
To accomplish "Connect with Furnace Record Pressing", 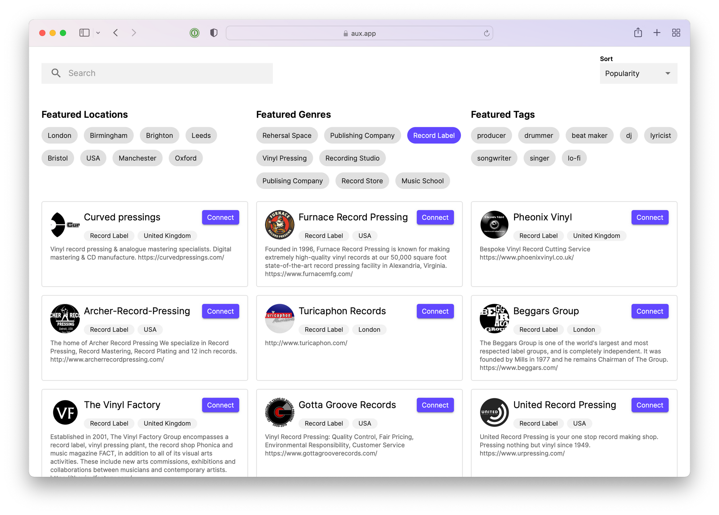I will [435, 217].
